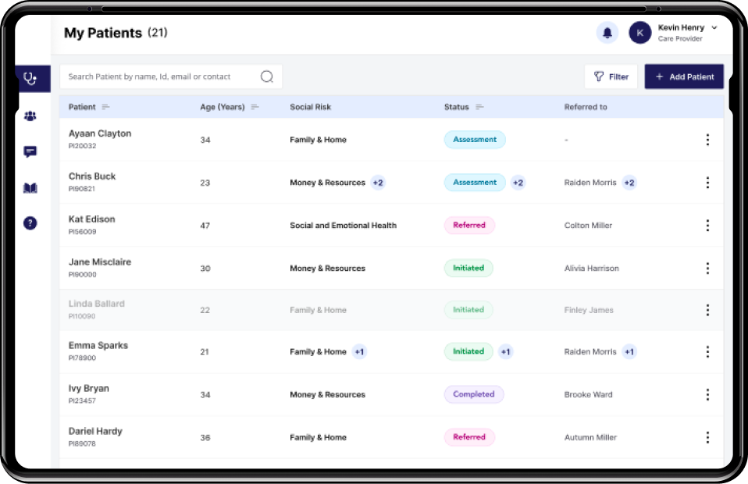Image resolution: width=748 pixels, height=484 pixels.
Task: Show the +1 social risks for Emma Sparks
Action: [359, 352]
